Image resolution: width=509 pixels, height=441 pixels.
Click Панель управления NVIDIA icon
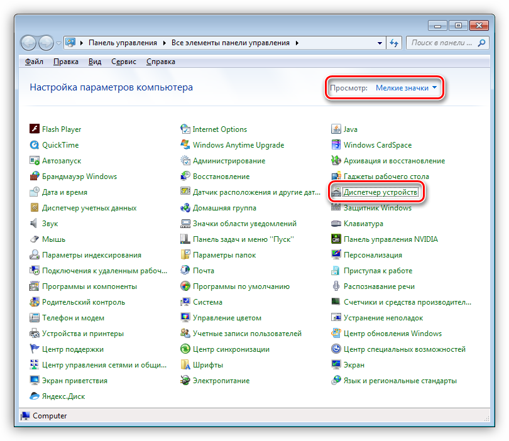pos(336,239)
